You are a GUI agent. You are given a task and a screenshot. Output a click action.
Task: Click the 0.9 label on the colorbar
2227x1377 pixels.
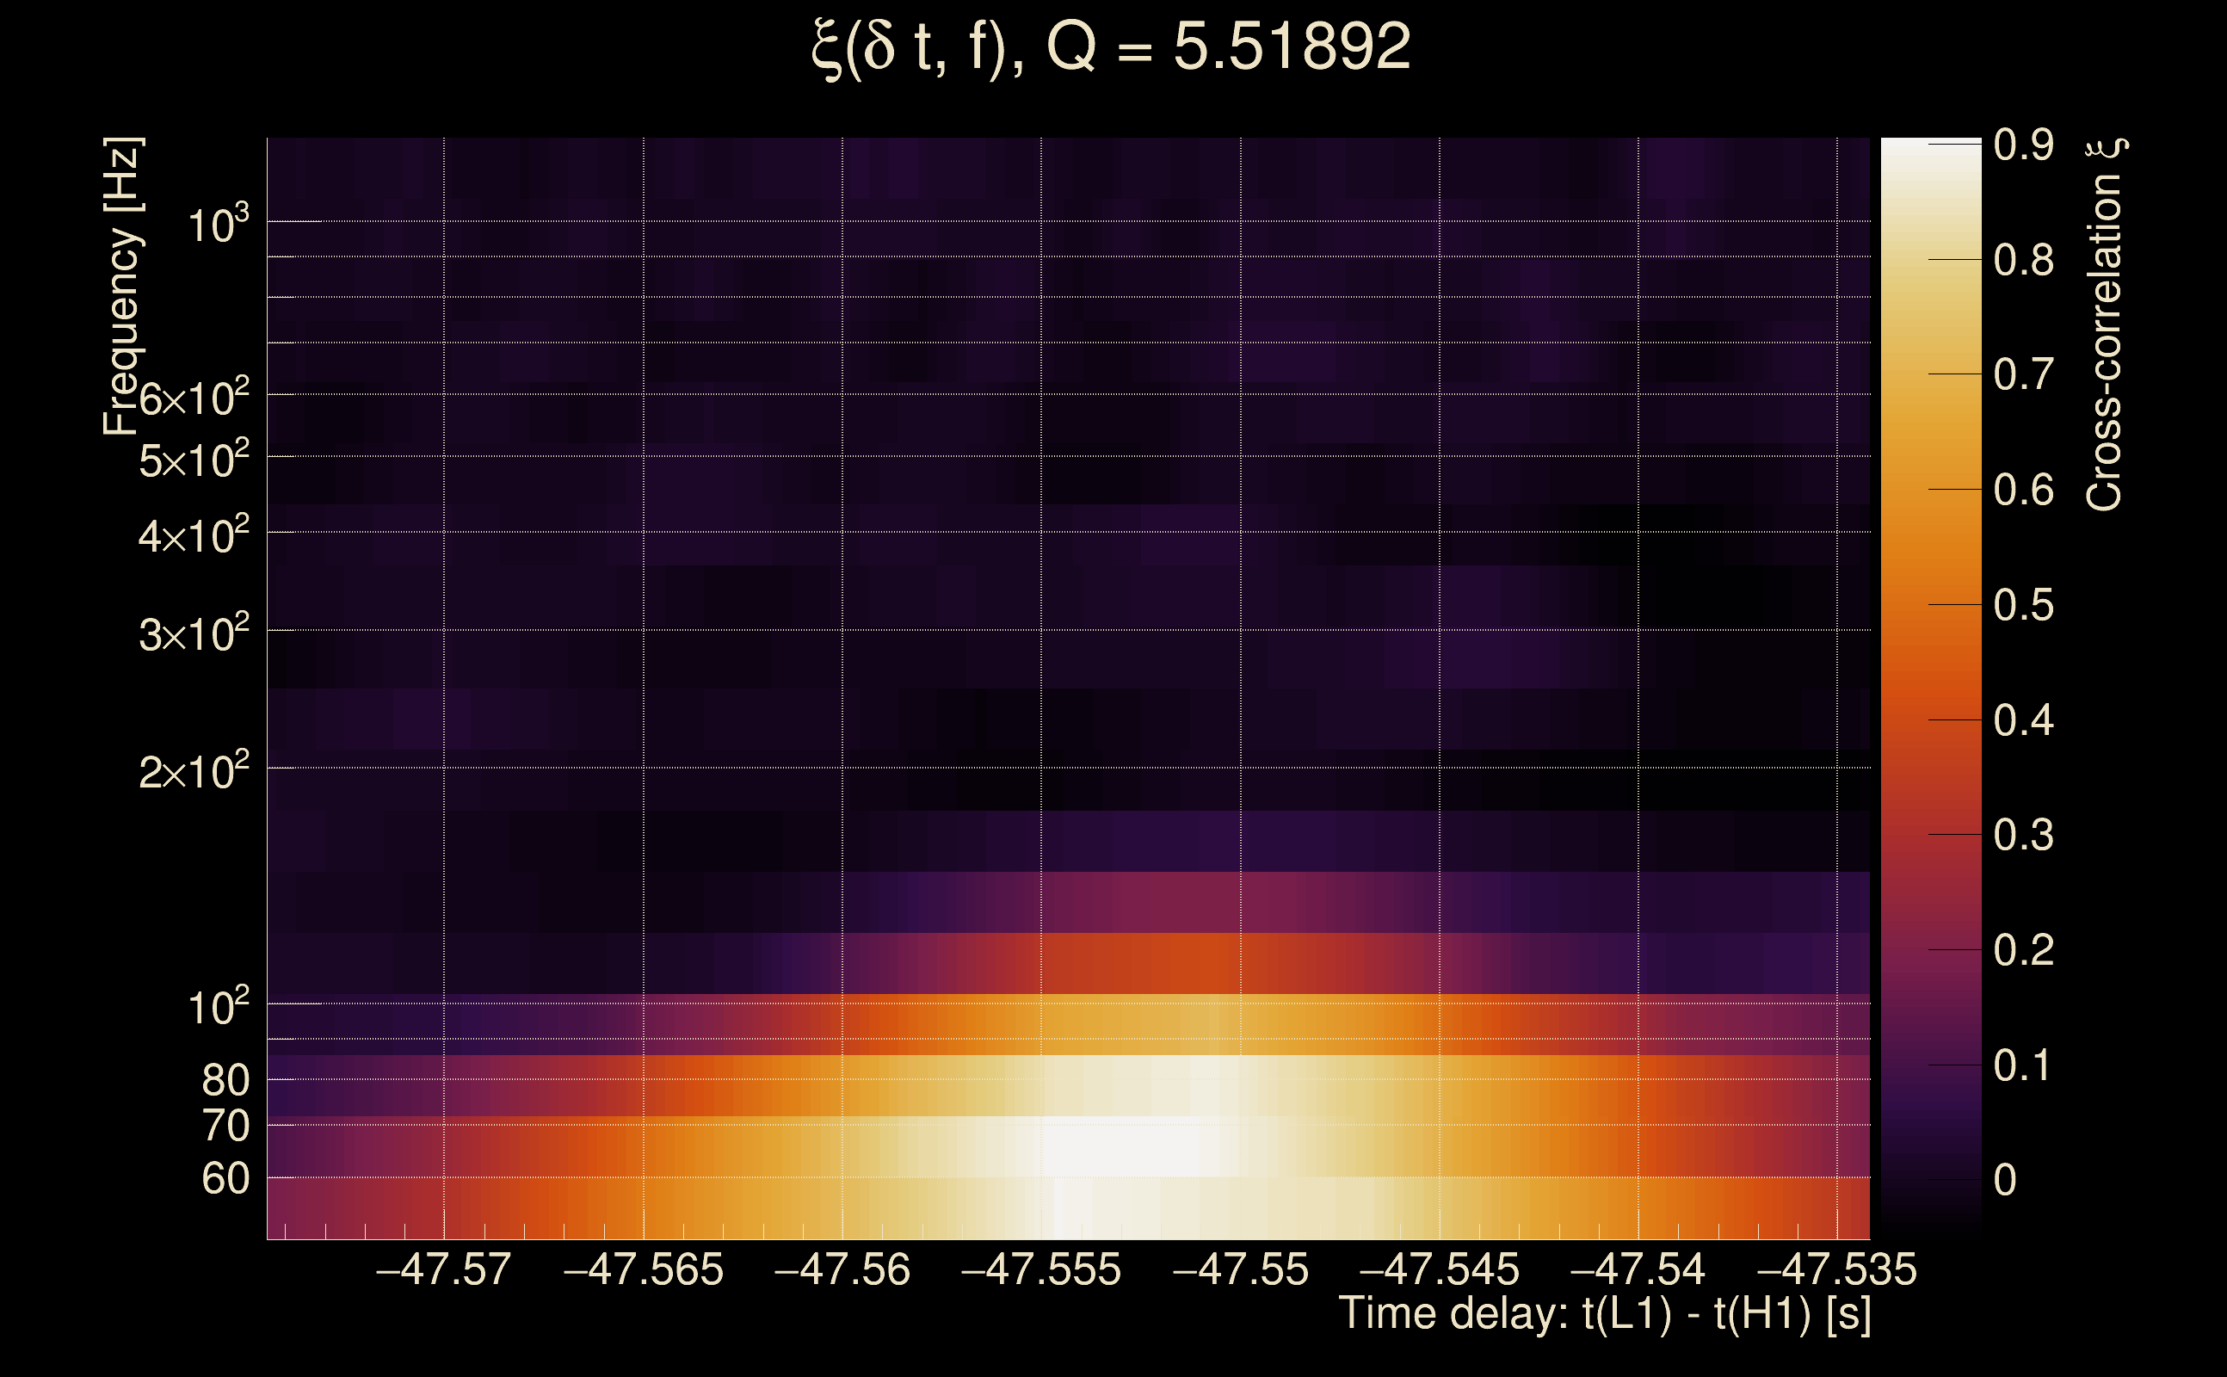2023,145
